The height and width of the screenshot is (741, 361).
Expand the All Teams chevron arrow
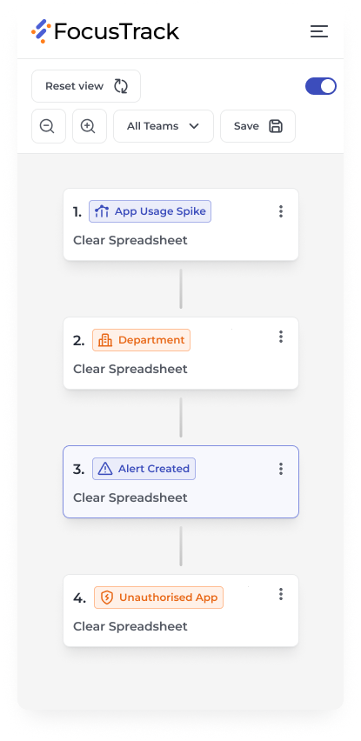(x=194, y=126)
